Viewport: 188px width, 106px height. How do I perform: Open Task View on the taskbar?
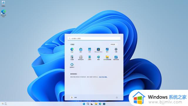click(92, 104)
